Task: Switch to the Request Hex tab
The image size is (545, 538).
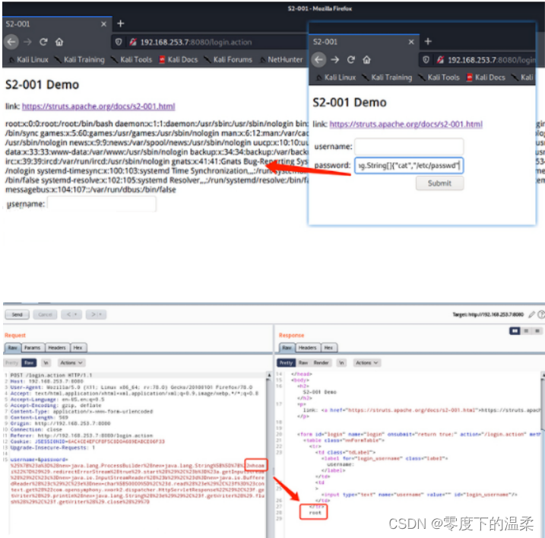Action: point(78,348)
